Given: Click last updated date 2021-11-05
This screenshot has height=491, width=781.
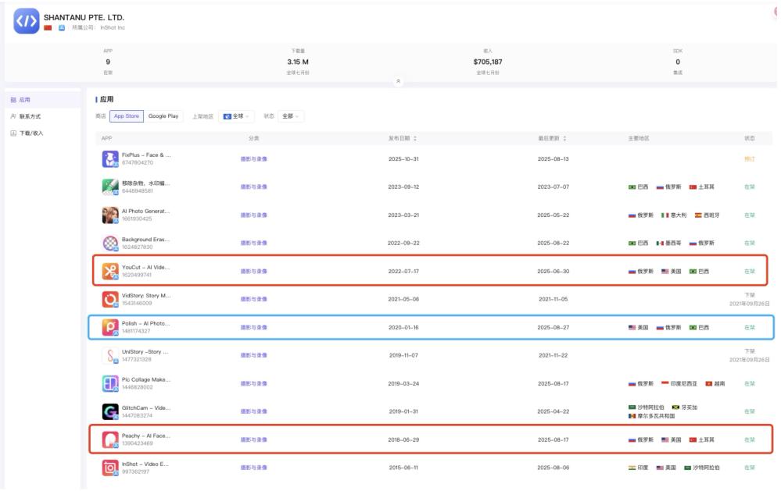Looking at the screenshot, I should click(x=553, y=300).
